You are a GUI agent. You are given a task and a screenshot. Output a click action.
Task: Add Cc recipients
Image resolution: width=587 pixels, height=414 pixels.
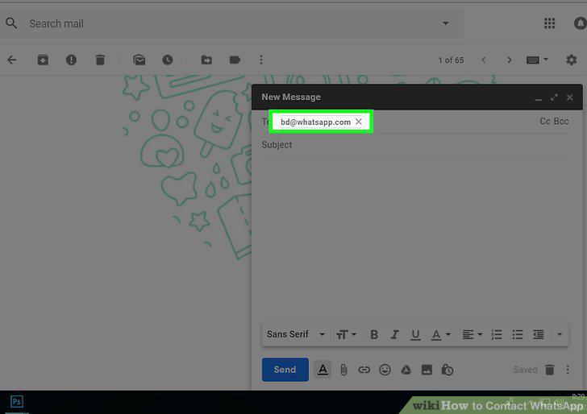coord(545,121)
